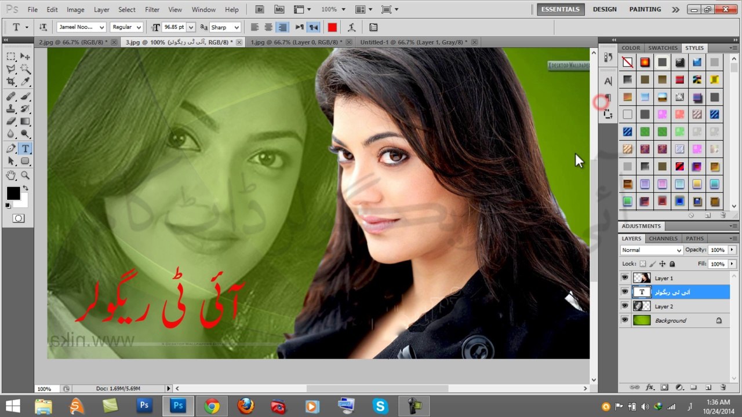Viewport: 742px width, 417px height.
Task: Select the Rectangular Marquee tool
Action: (x=11, y=56)
